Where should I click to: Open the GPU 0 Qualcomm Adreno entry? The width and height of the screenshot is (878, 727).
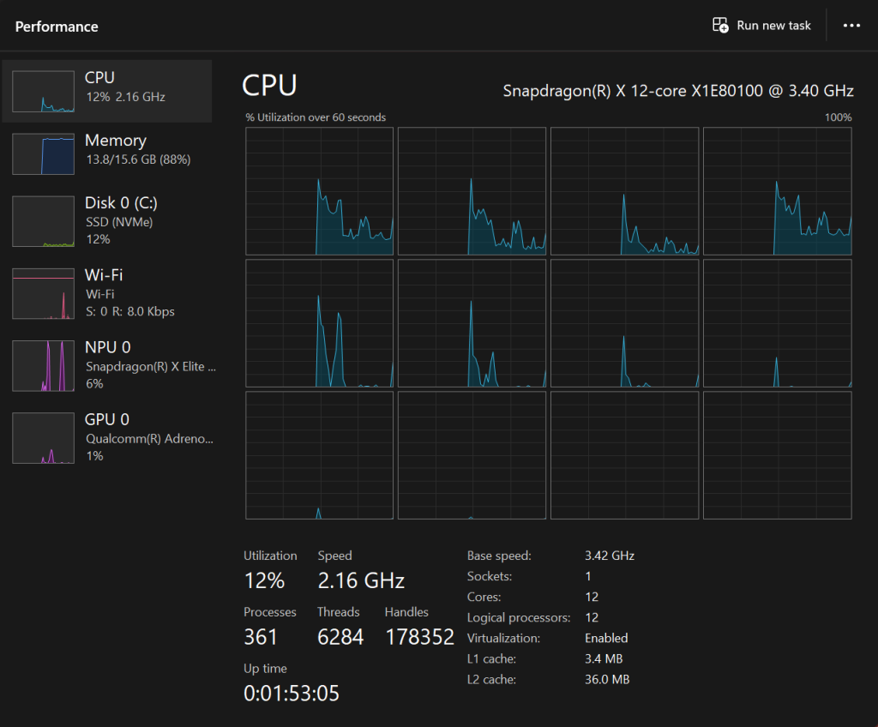[x=148, y=437]
